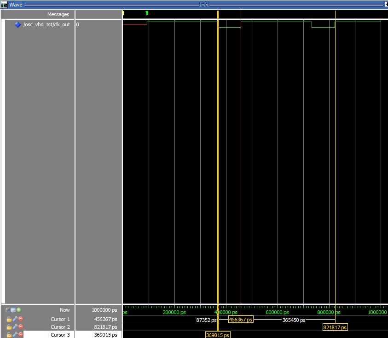Click clk_out signal value 0
Screen dimensions: 388x338
(x=77, y=24)
